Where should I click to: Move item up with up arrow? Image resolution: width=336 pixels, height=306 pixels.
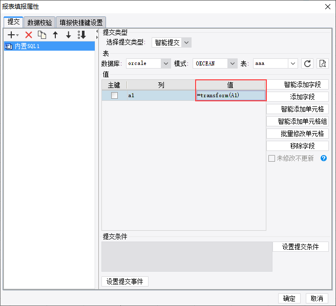point(55,35)
